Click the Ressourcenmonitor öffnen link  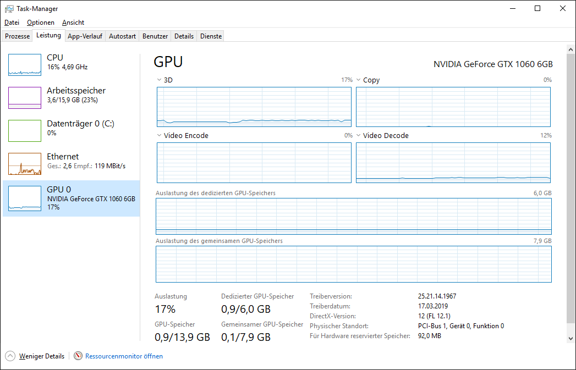pyautogui.click(x=124, y=356)
